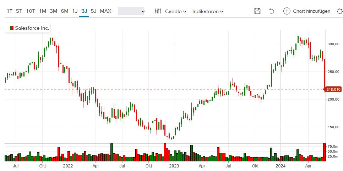Click the plus circle add chart icon

pos(287,11)
